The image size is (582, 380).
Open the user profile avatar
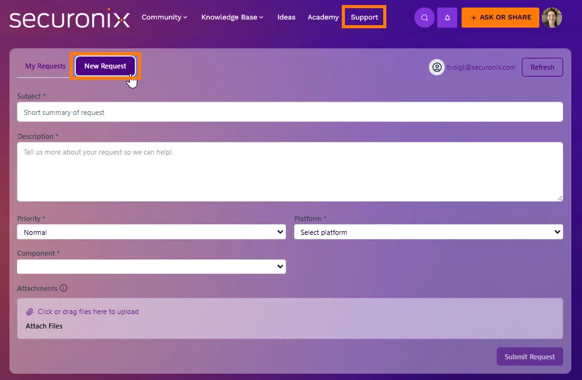(x=551, y=18)
